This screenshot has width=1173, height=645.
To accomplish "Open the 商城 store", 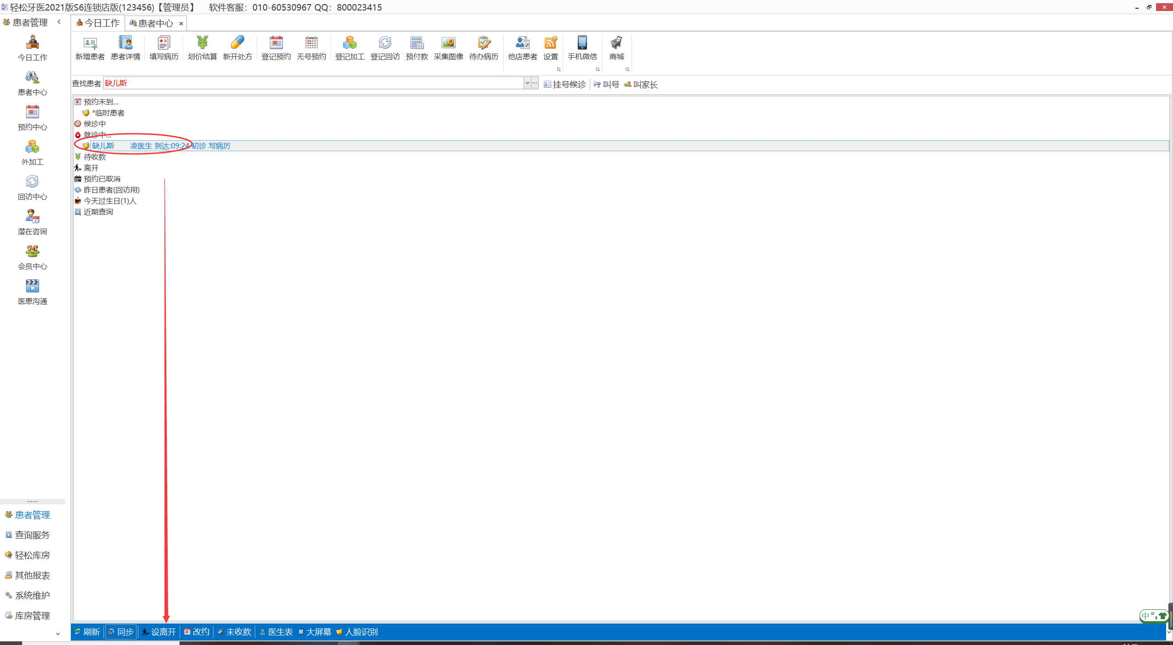I will click(616, 48).
